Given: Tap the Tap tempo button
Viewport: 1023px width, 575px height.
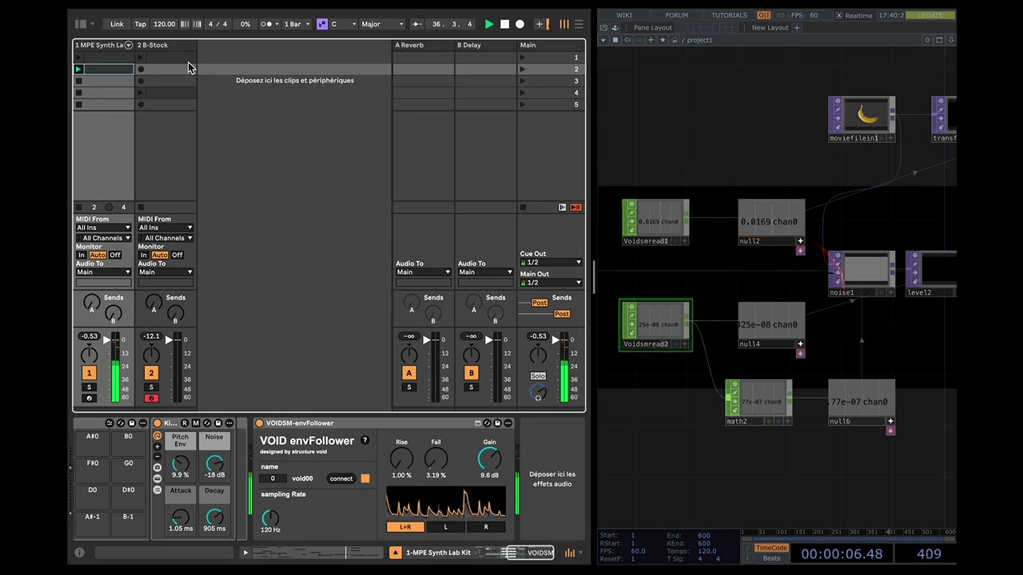Looking at the screenshot, I should [x=141, y=24].
